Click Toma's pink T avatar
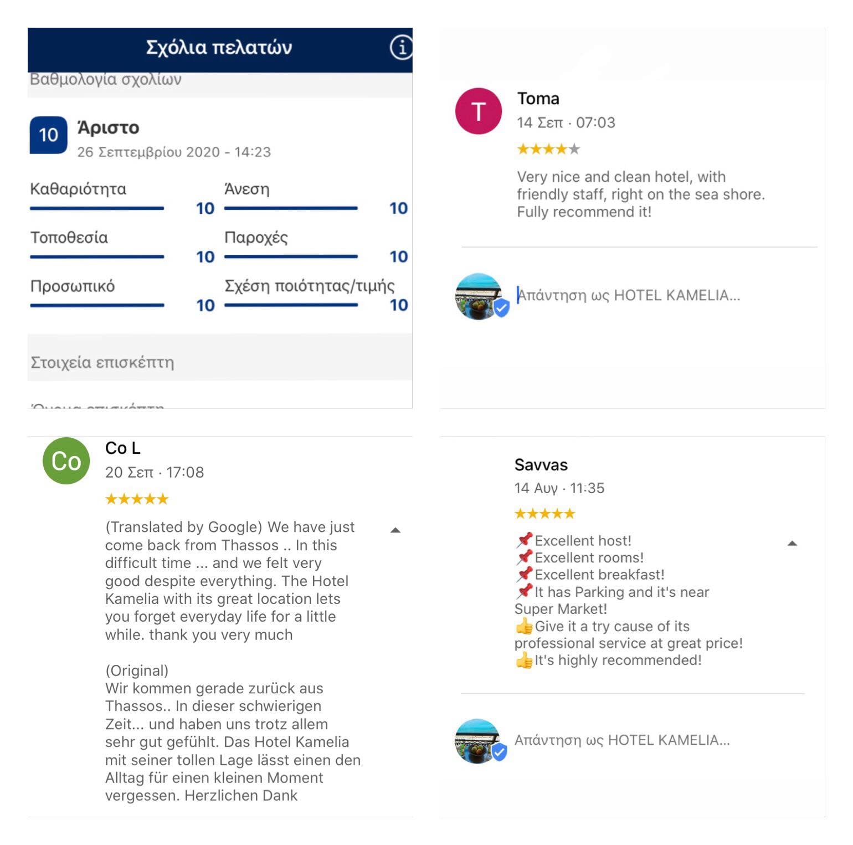 (x=479, y=111)
